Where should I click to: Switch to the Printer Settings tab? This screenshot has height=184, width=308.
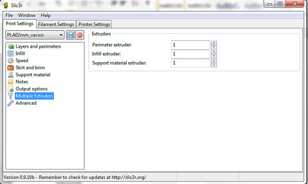pyautogui.click(x=94, y=25)
